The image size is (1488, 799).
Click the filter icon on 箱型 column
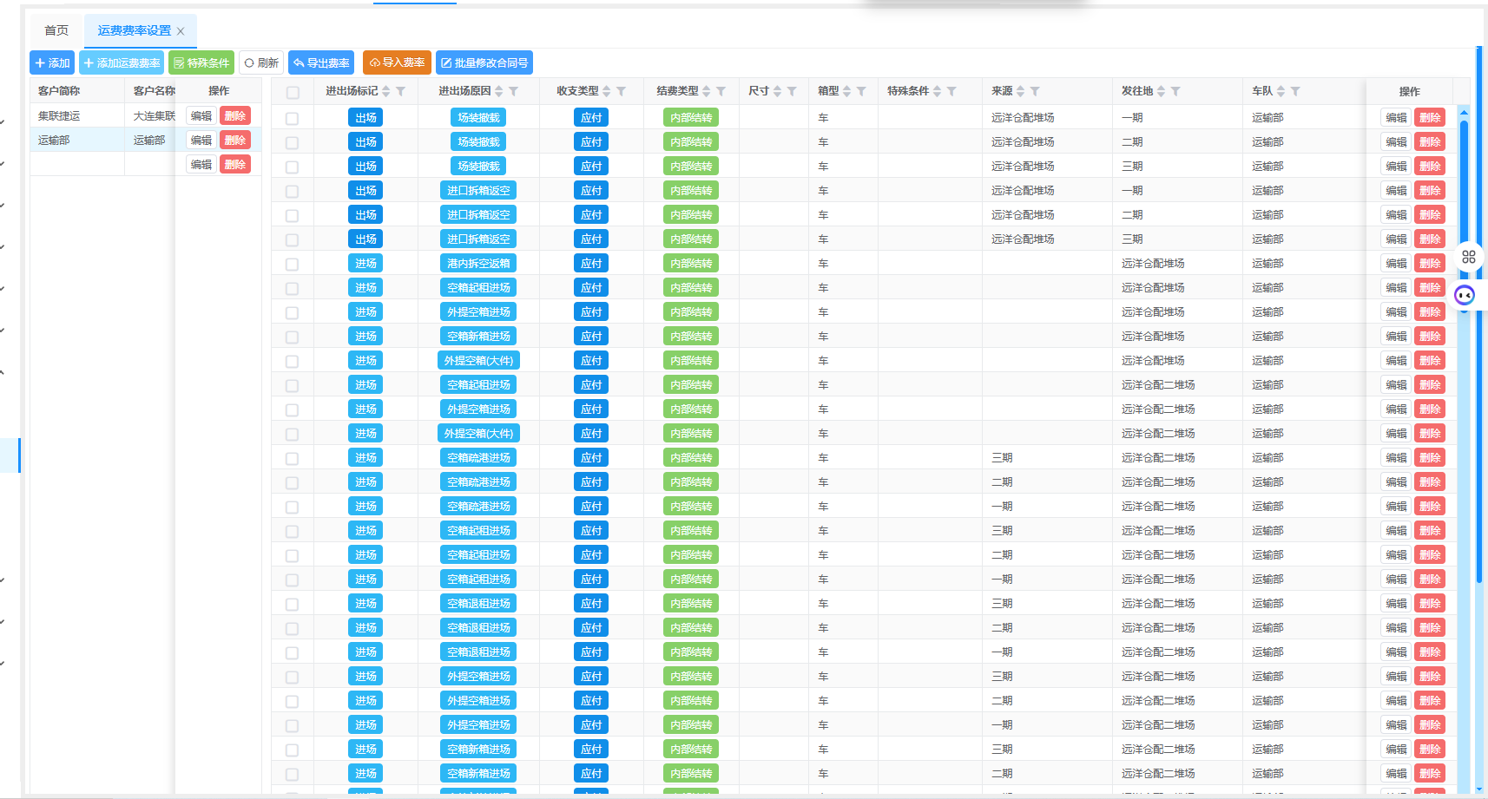(x=861, y=91)
